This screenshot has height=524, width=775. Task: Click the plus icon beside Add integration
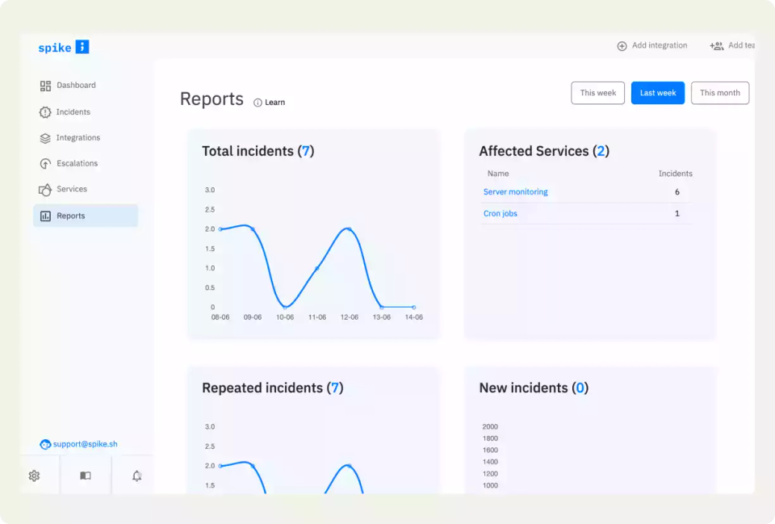coord(622,46)
